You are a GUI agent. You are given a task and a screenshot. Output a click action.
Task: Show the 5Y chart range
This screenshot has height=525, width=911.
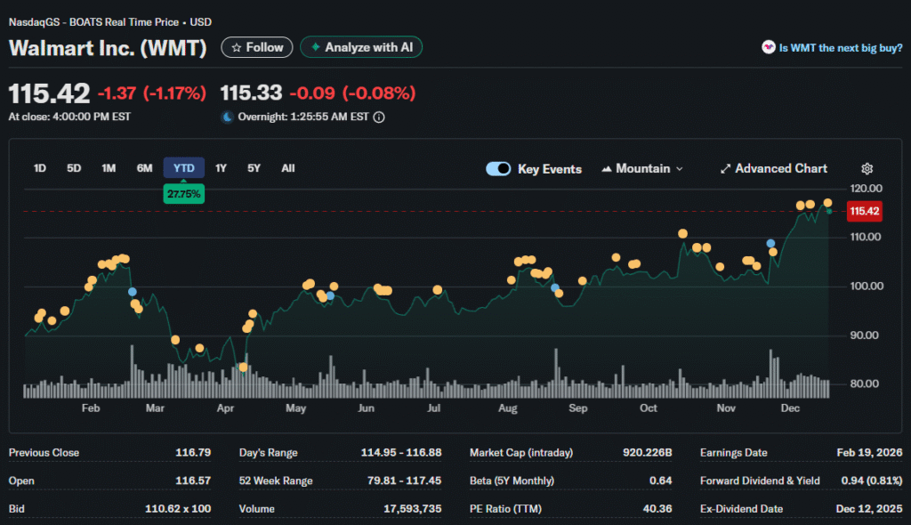(254, 168)
